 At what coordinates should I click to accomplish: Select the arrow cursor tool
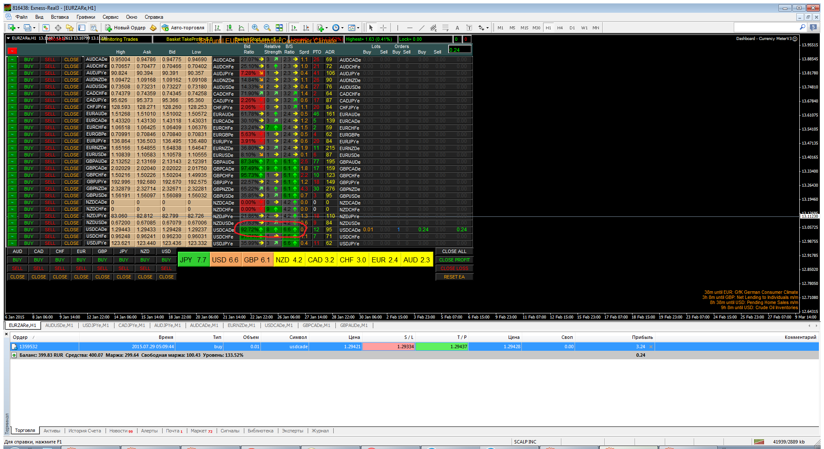click(x=371, y=28)
